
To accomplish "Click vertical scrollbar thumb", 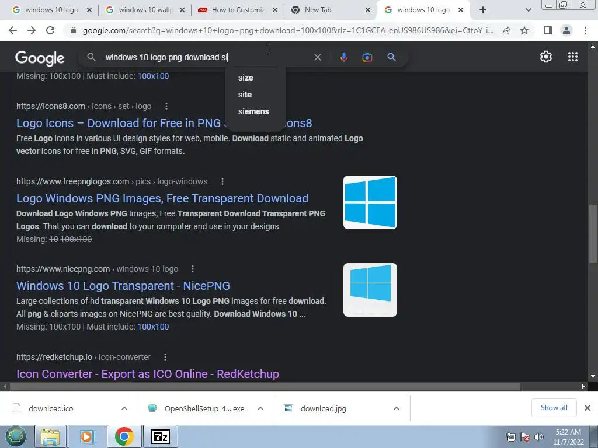I will pos(593,234).
